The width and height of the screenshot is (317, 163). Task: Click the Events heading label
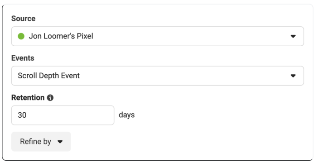click(23, 58)
